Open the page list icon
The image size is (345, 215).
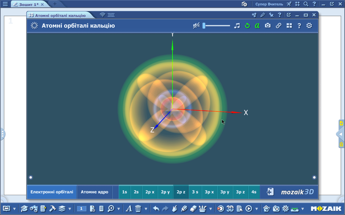click(x=102, y=208)
